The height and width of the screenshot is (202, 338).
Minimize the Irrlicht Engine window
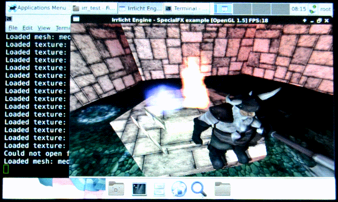[312, 21]
